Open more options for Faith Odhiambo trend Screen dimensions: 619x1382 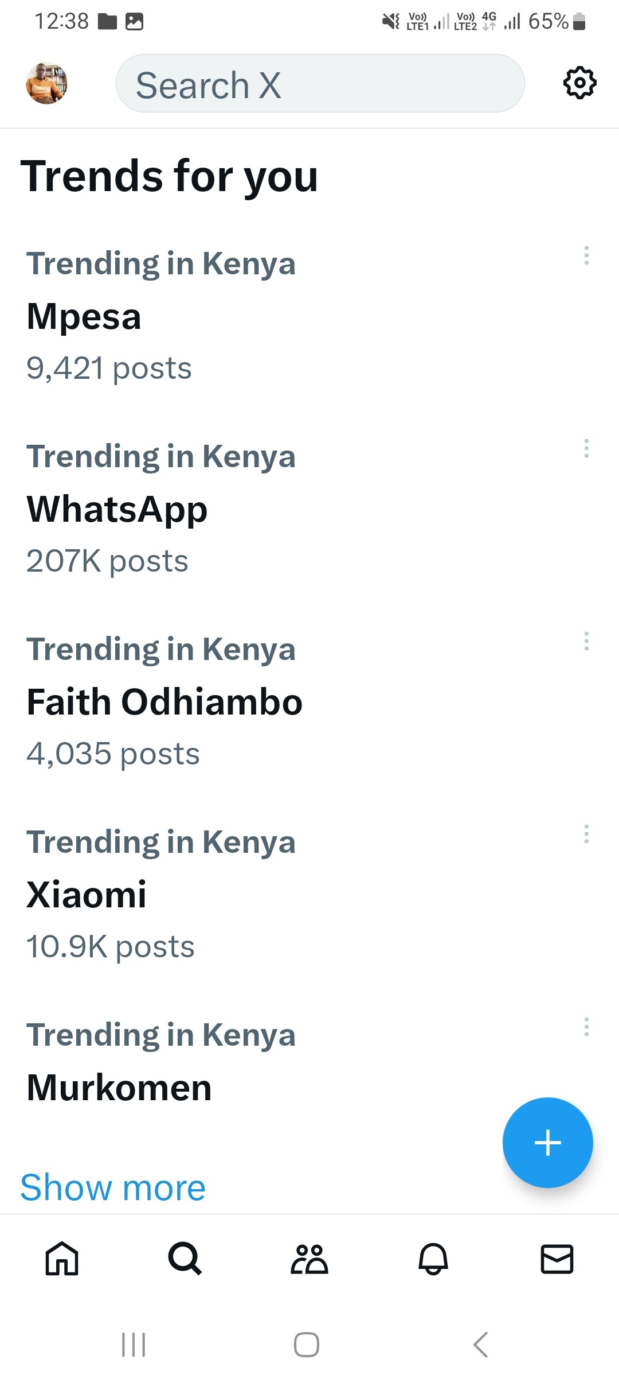click(x=586, y=641)
